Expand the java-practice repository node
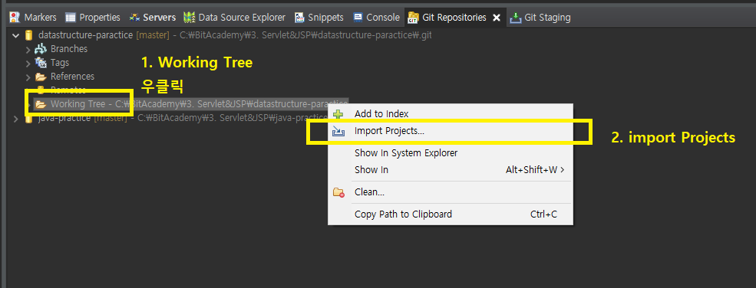This screenshot has height=288, width=756. pyautogui.click(x=16, y=118)
